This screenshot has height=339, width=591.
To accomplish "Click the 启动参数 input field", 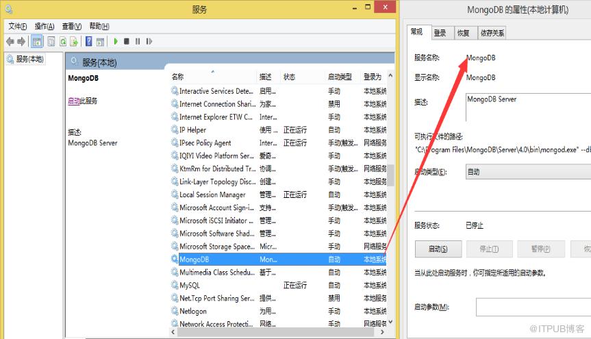I will point(533,307).
